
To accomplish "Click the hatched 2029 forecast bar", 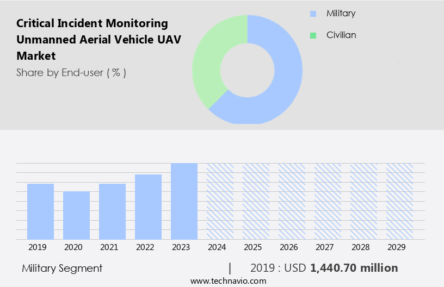I will coord(399,201).
